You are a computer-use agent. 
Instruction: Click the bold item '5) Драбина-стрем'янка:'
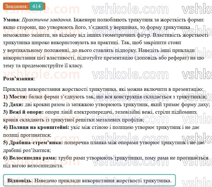pos(33,143)
